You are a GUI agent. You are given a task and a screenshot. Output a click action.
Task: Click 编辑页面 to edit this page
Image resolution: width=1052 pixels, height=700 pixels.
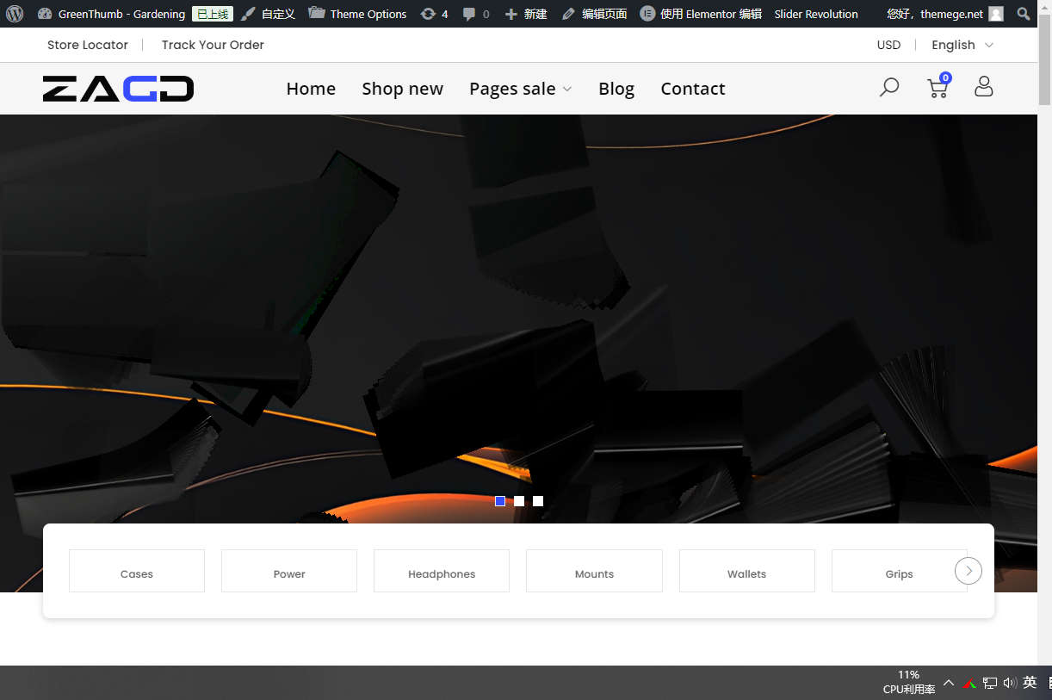click(x=594, y=14)
